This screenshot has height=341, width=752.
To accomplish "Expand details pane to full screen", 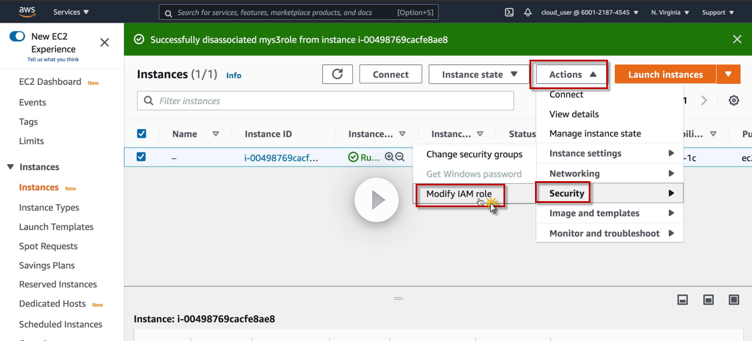I will click(x=734, y=300).
